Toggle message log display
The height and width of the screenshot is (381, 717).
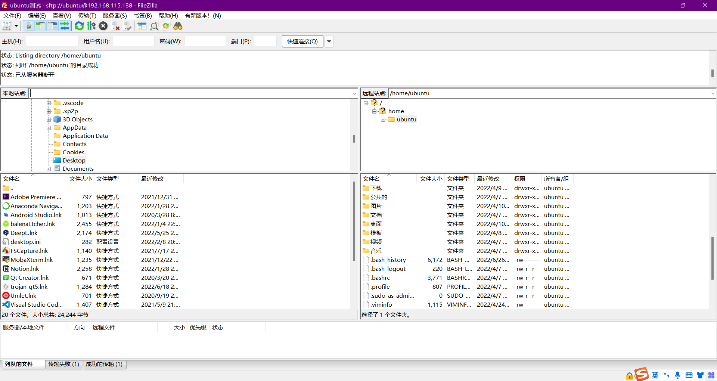[x=29, y=26]
